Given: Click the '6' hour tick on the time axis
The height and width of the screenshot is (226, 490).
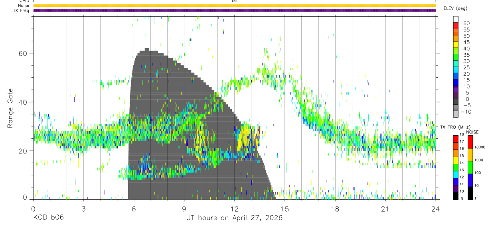Looking at the screenshot, I should coord(134,209).
